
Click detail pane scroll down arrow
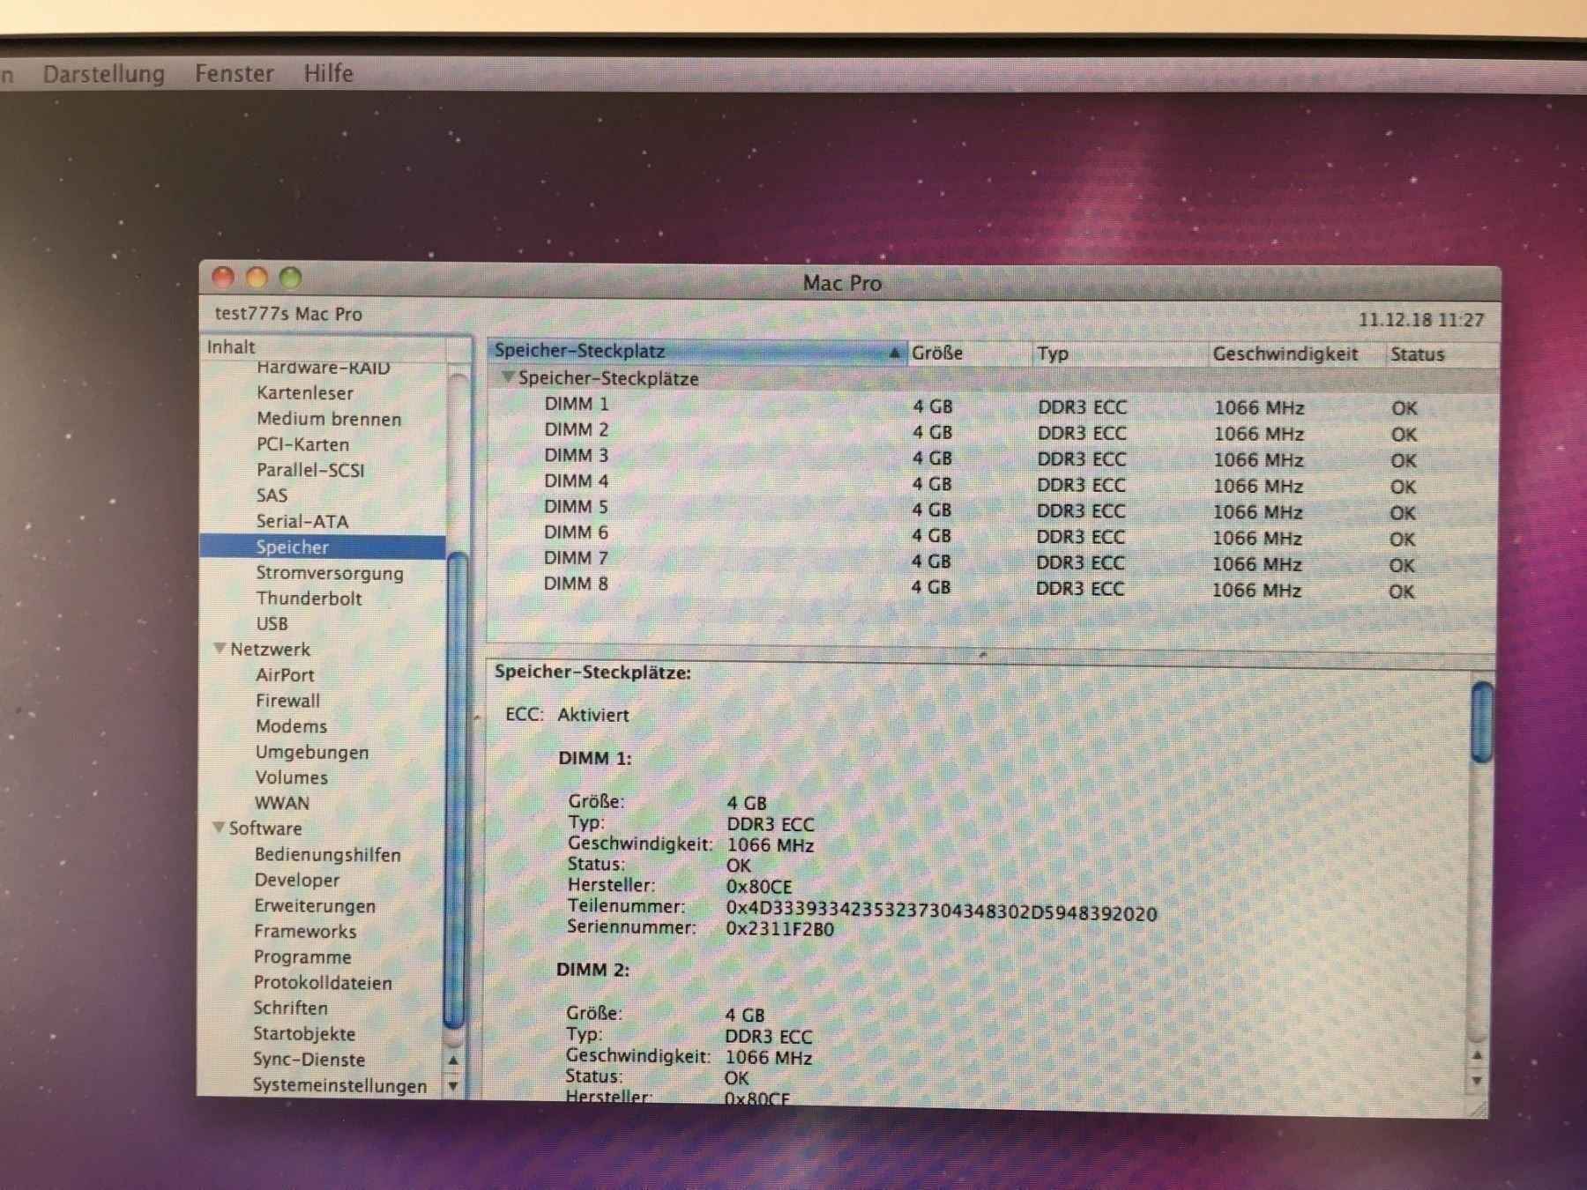(x=1478, y=1081)
